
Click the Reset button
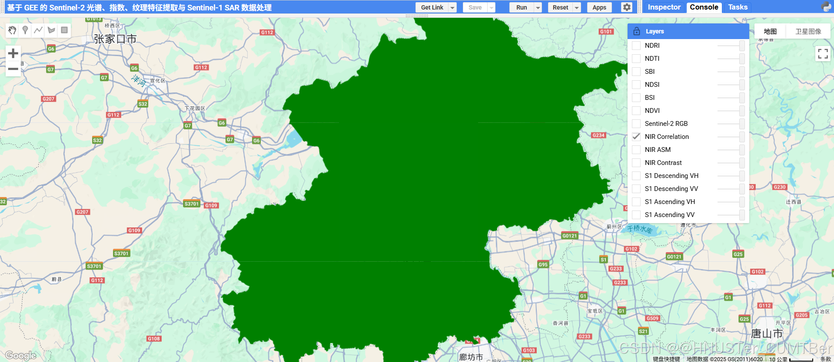pyautogui.click(x=560, y=7)
